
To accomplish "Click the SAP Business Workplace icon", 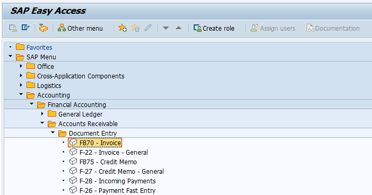I will (43, 28).
